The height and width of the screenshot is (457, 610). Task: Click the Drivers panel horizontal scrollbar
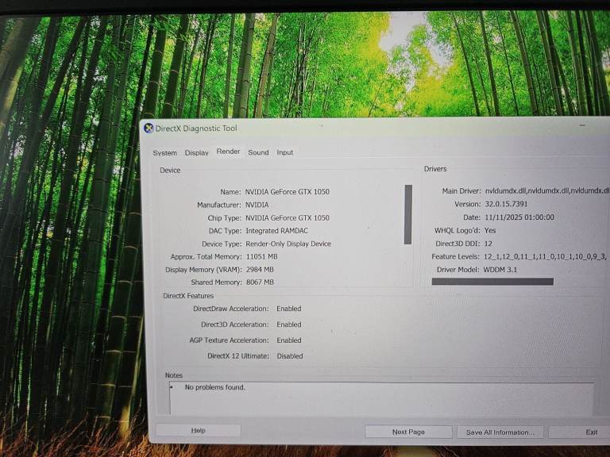[x=492, y=282]
